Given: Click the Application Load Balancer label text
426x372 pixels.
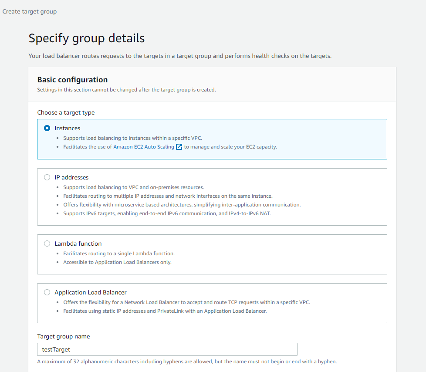Looking at the screenshot, I should (91, 292).
